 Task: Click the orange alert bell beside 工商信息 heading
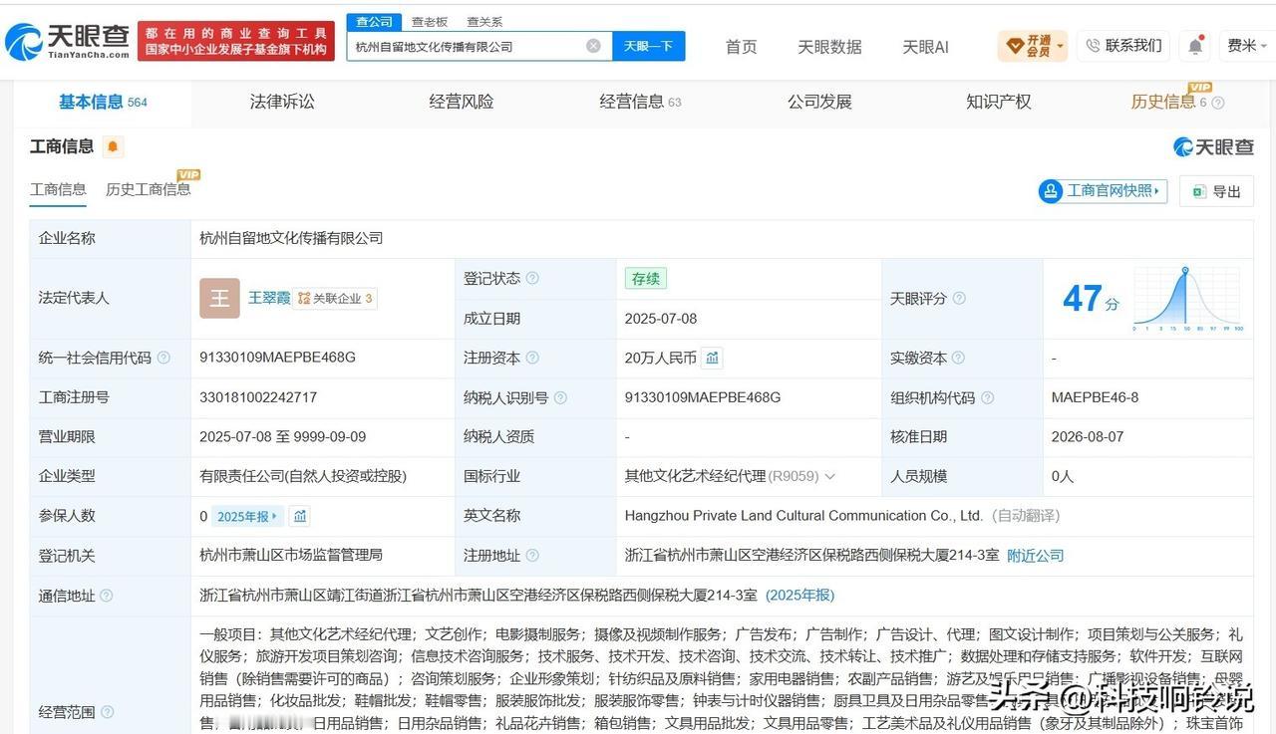113,147
